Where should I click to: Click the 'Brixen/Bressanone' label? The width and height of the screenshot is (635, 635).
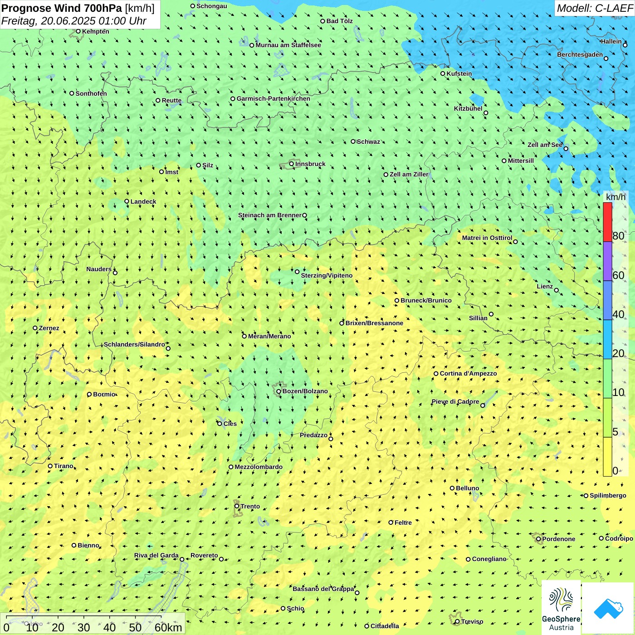(x=374, y=323)
